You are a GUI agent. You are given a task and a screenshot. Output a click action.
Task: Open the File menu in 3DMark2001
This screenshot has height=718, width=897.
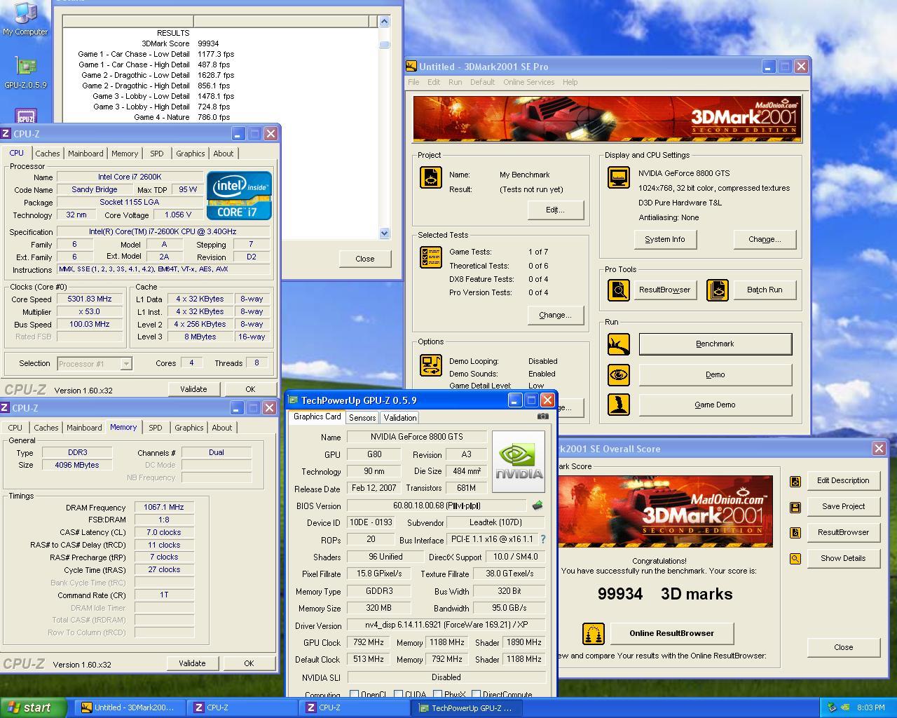coord(413,82)
